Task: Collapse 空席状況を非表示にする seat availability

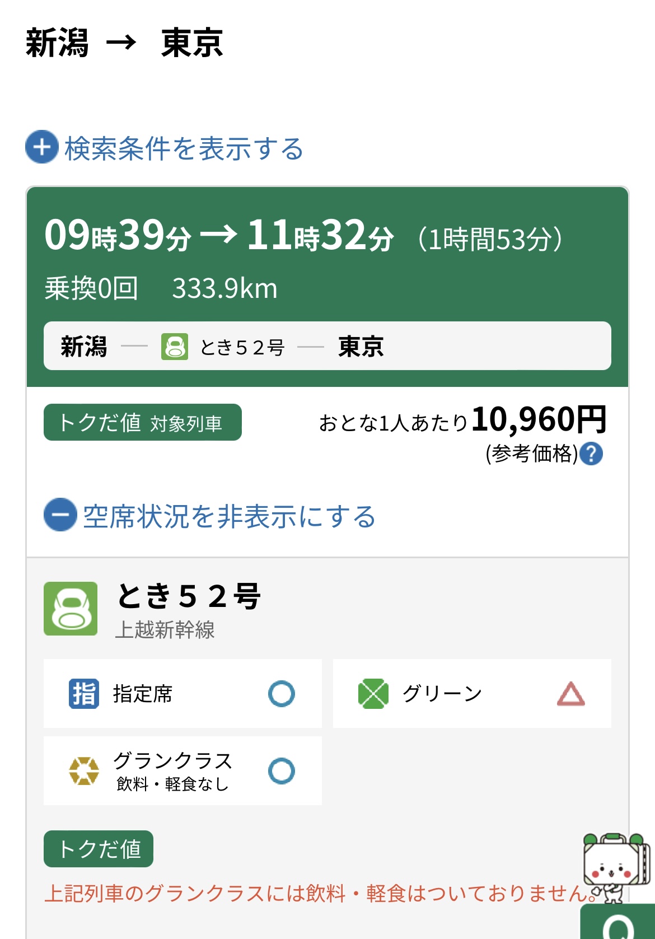Action: click(x=210, y=516)
